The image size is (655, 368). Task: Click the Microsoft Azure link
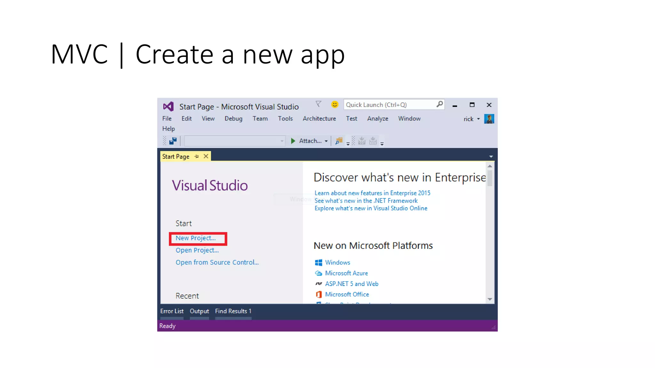click(x=346, y=273)
